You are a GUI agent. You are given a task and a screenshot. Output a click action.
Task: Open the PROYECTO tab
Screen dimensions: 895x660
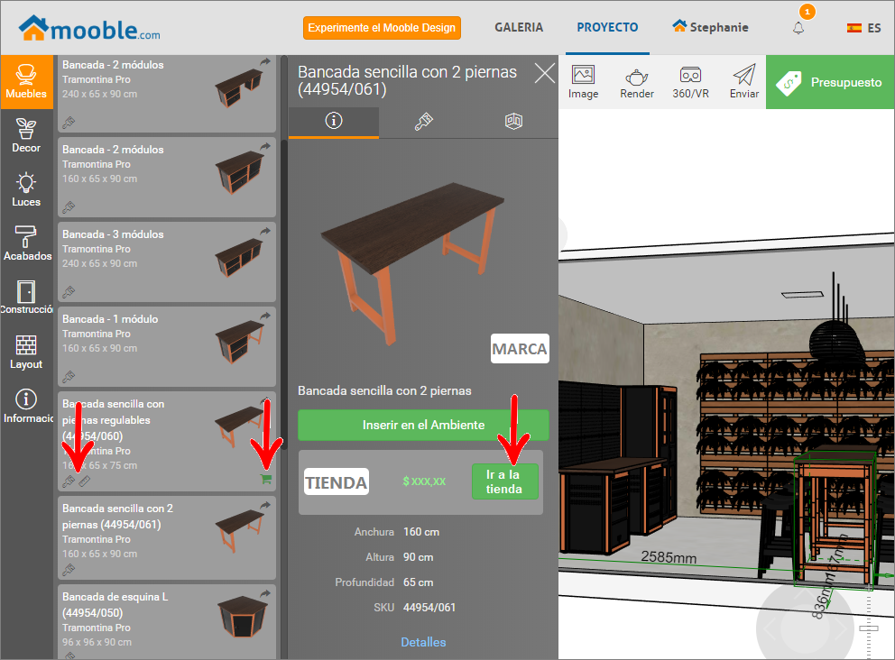coord(607,27)
